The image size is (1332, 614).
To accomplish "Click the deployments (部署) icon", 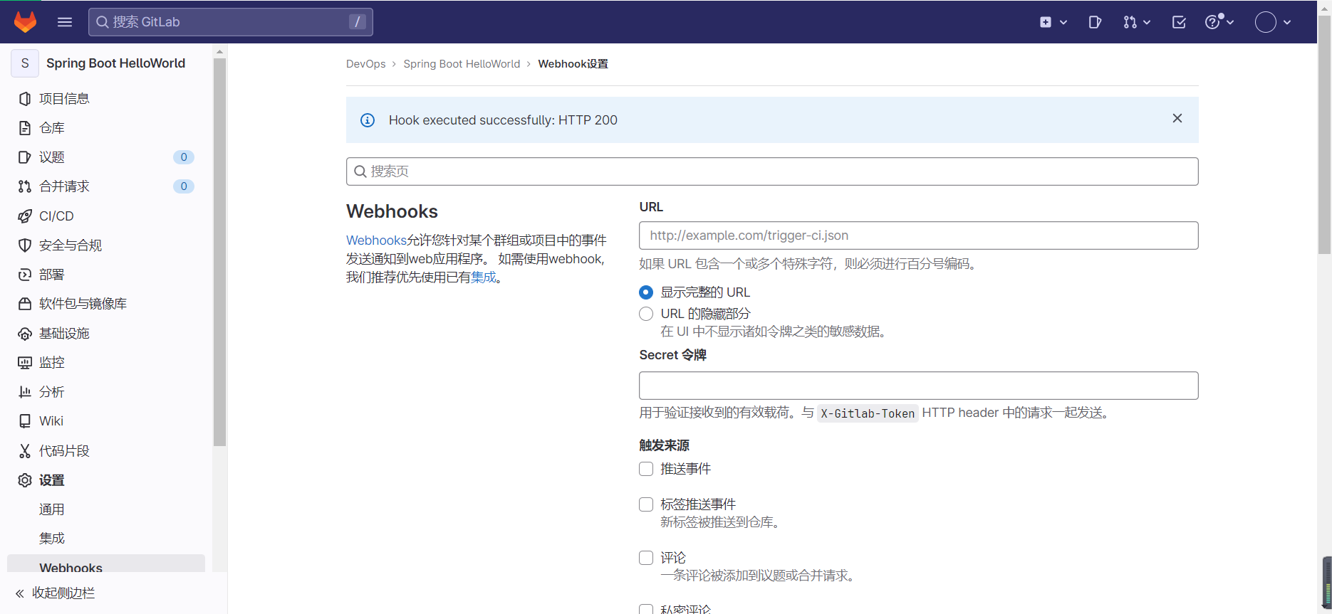I will [25, 275].
